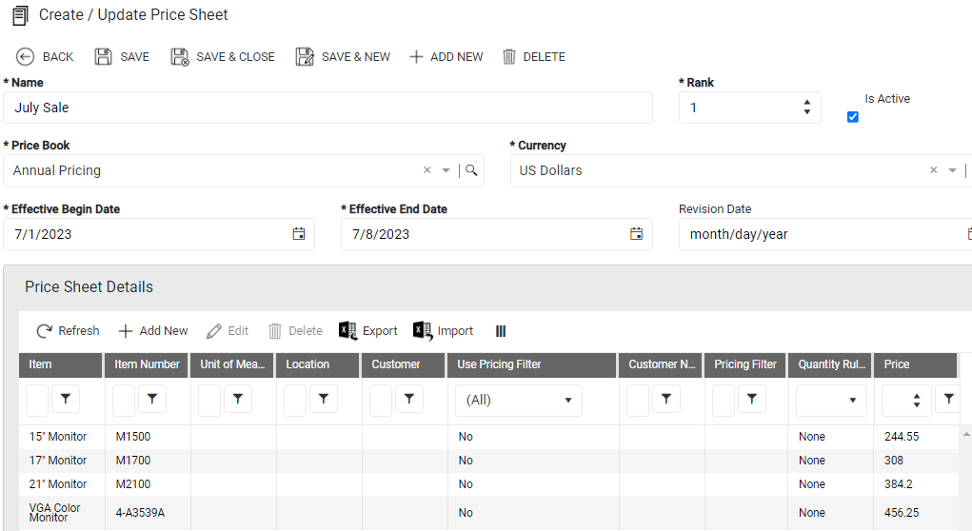Click the Save & New icon

coord(305,57)
